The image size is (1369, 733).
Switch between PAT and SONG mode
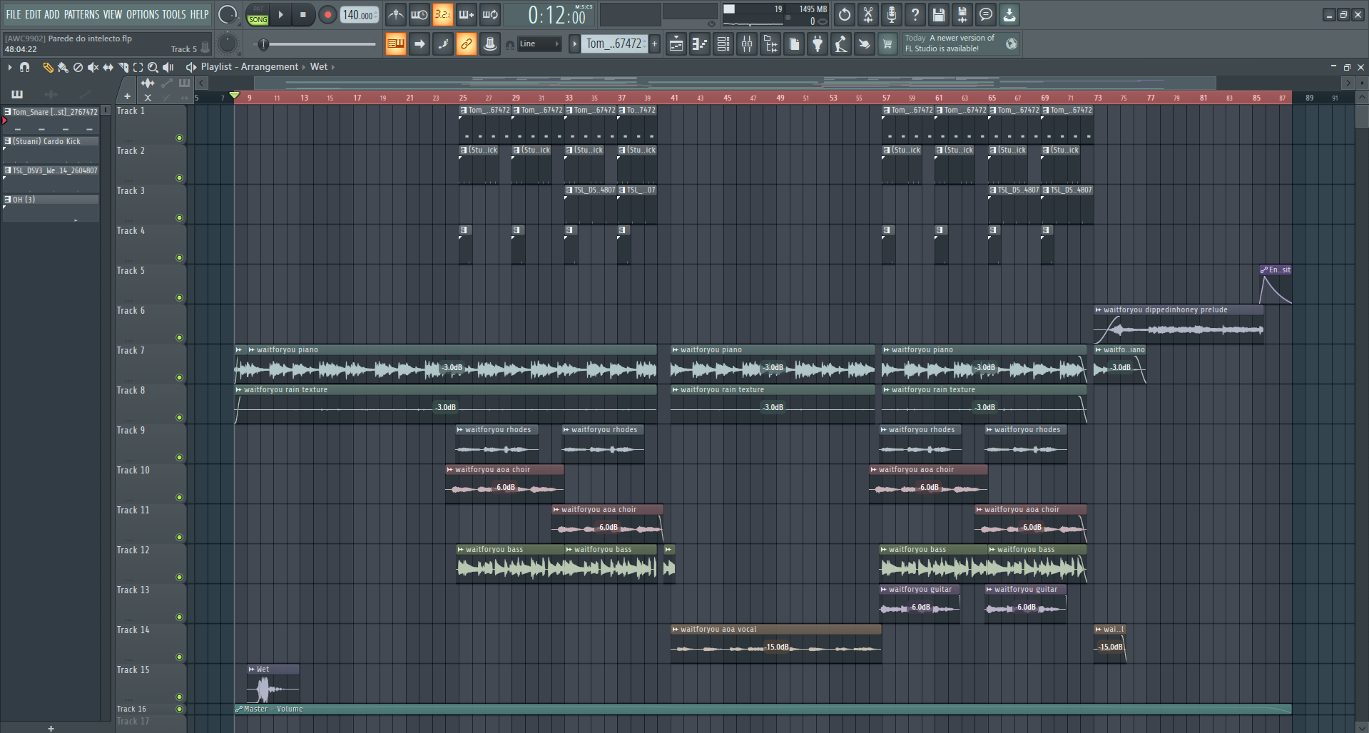[x=258, y=14]
